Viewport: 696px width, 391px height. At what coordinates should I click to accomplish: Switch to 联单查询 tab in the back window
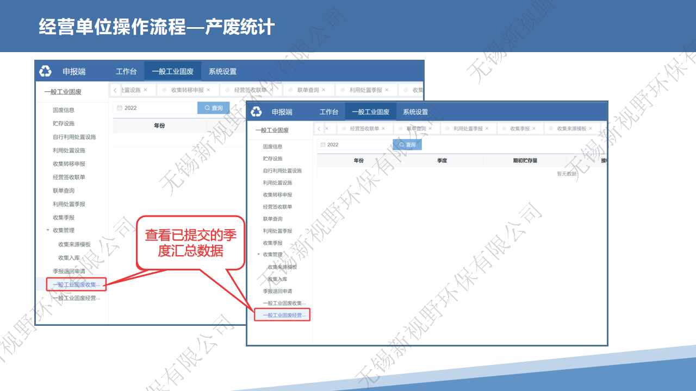click(x=308, y=90)
